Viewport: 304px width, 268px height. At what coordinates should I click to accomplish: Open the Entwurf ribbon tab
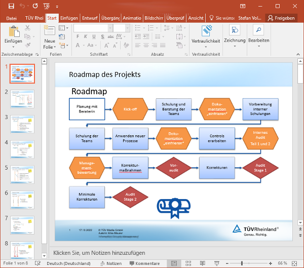89,18
